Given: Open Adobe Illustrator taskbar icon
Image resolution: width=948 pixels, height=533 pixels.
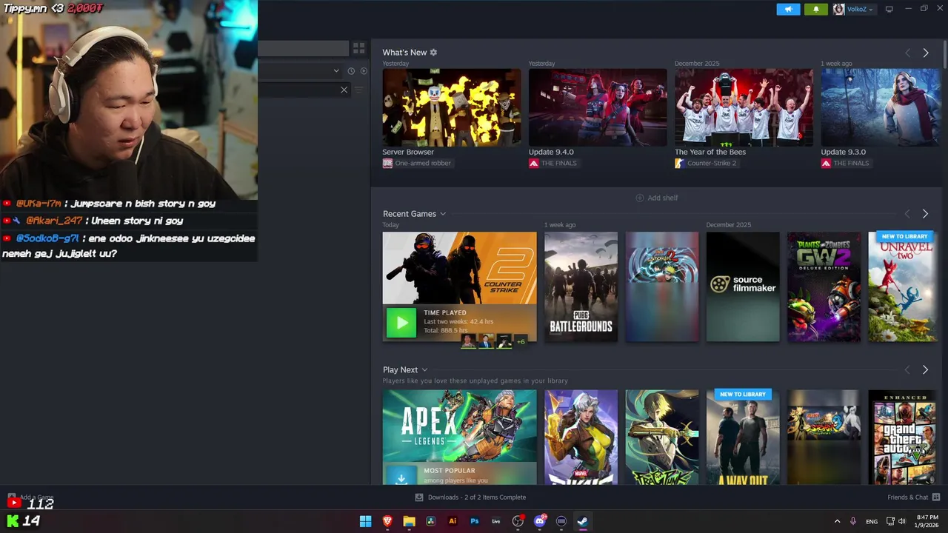Looking at the screenshot, I should (x=453, y=521).
